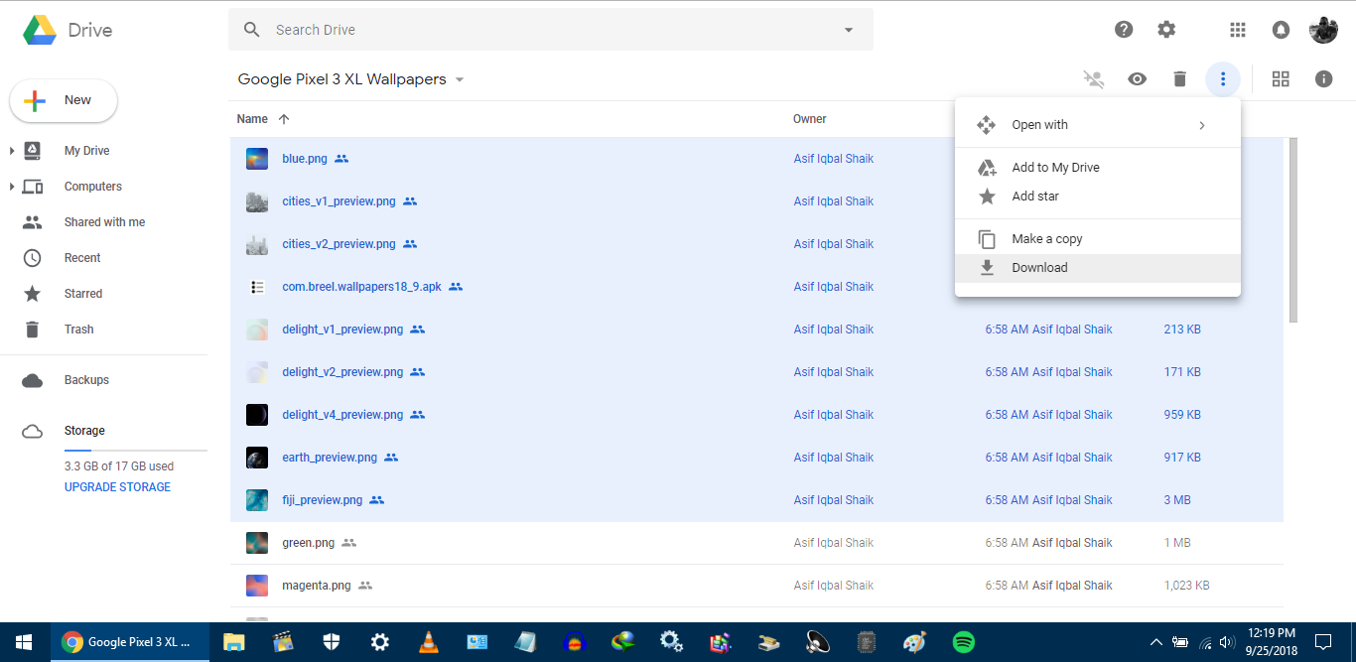
Task: Open Drive settings gear icon
Action: pos(1166,30)
